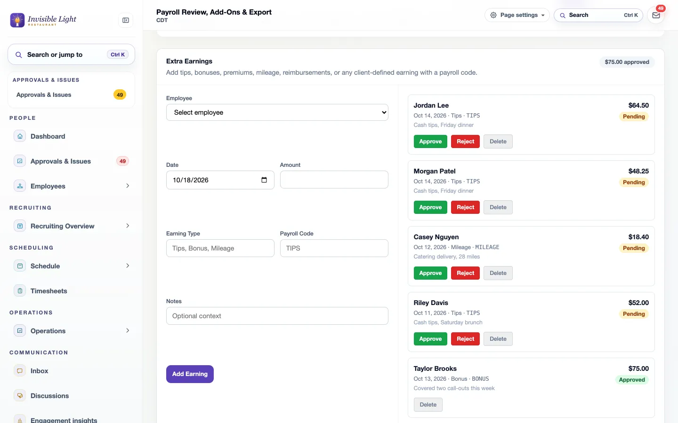678x423 pixels.
Task: Click the magnifier in Search or jump to
Action: point(19,55)
